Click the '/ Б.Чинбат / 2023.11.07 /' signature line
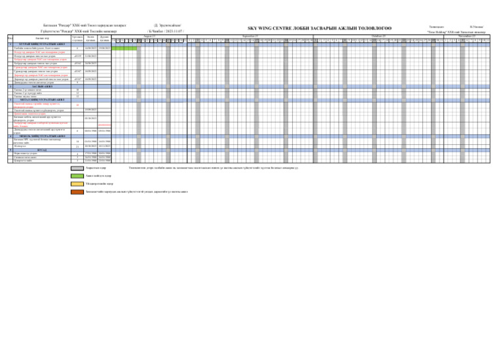Screen dimensions: 503x356 pyautogui.click(x=166, y=31)
